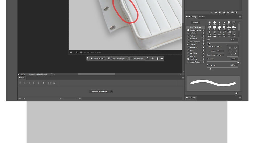The width and height of the screenshot is (254, 143).
Task: Enable Dual Brush checkbox
Action: [x=188, y=39]
